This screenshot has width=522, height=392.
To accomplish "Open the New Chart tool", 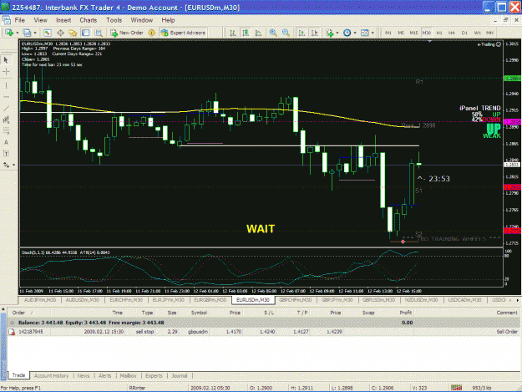I will pos(8,33).
